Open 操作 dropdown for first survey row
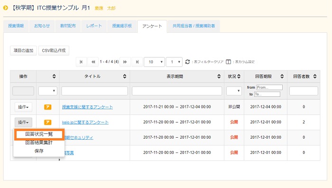Image resolution: width=332 pixels, height=188 pixels. pos(23,107)
